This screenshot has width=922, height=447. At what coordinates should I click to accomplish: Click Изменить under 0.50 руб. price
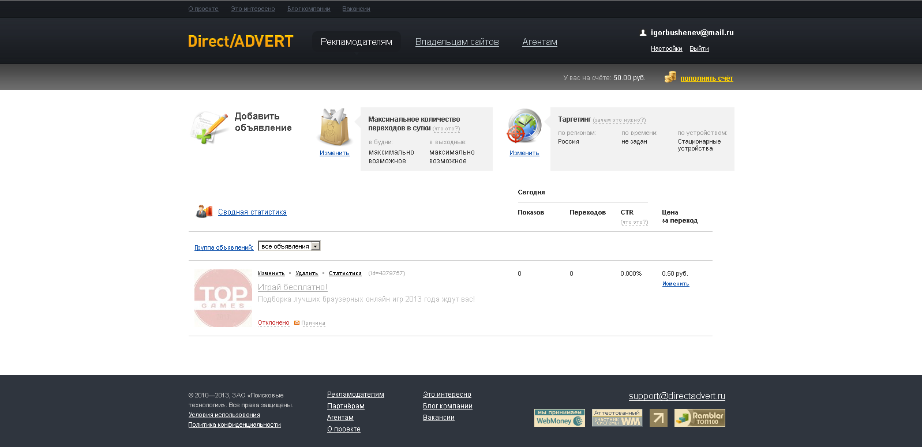pos(676,284)
